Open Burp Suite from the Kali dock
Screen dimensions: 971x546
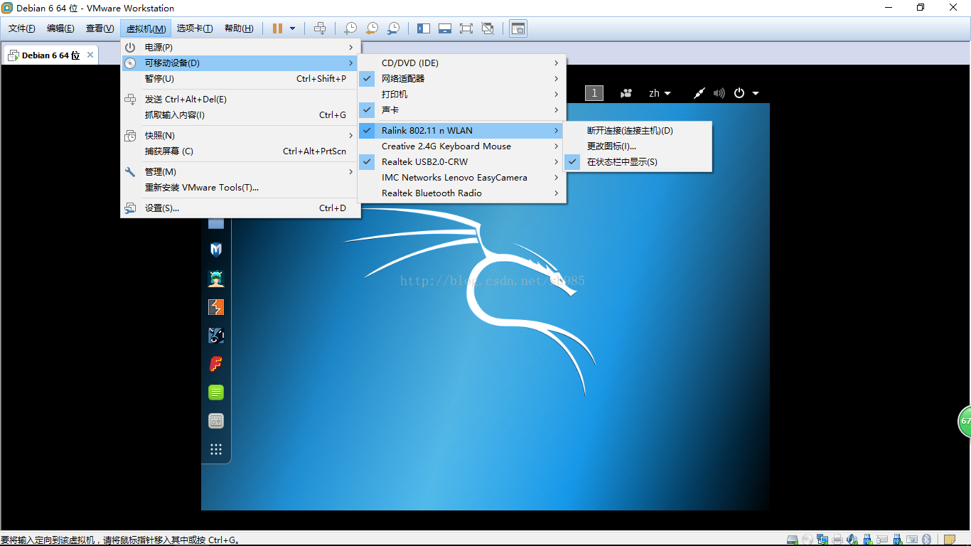click(x=216, y=307)
